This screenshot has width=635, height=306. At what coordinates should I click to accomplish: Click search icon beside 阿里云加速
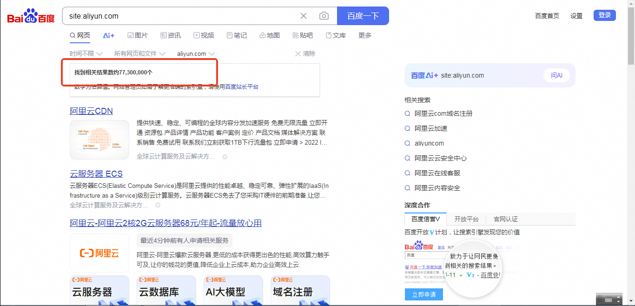[407, 128]
